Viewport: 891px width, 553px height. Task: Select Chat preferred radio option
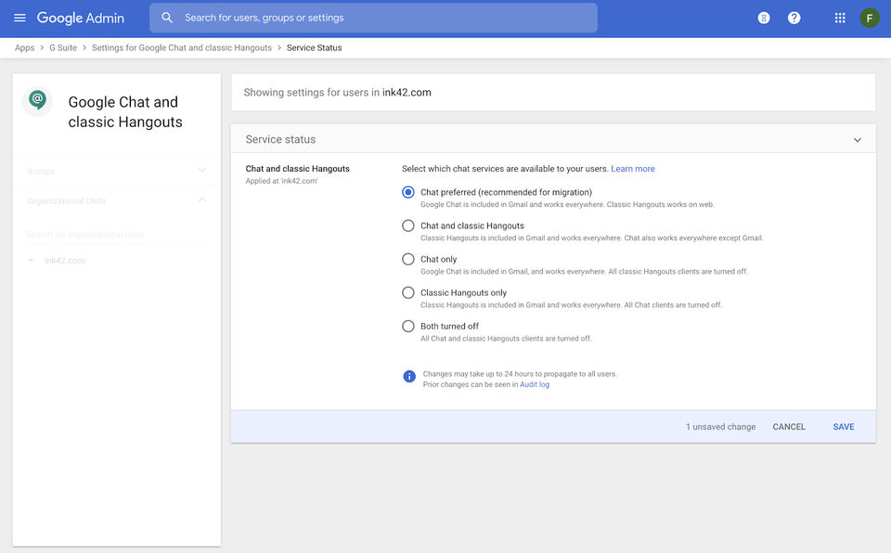pyautogui.click(x=408, y=192)
